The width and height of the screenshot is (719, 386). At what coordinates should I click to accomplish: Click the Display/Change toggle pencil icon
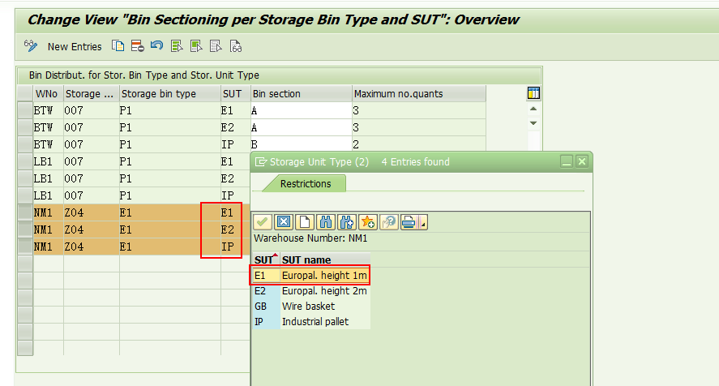pyautogui.click(x=31, y=46)
